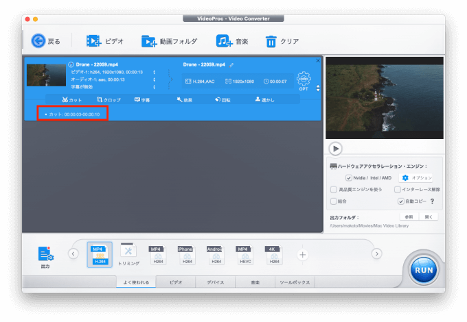Select the MP4 H.264 highlighted preset
Image resolution: width=467 pixels, height=322 pixels.
[100, 255]
